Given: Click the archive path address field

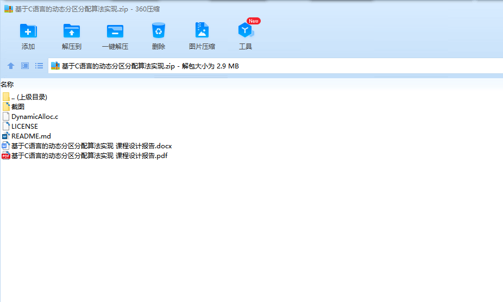Looking at the screenshot, I should 275,66.
